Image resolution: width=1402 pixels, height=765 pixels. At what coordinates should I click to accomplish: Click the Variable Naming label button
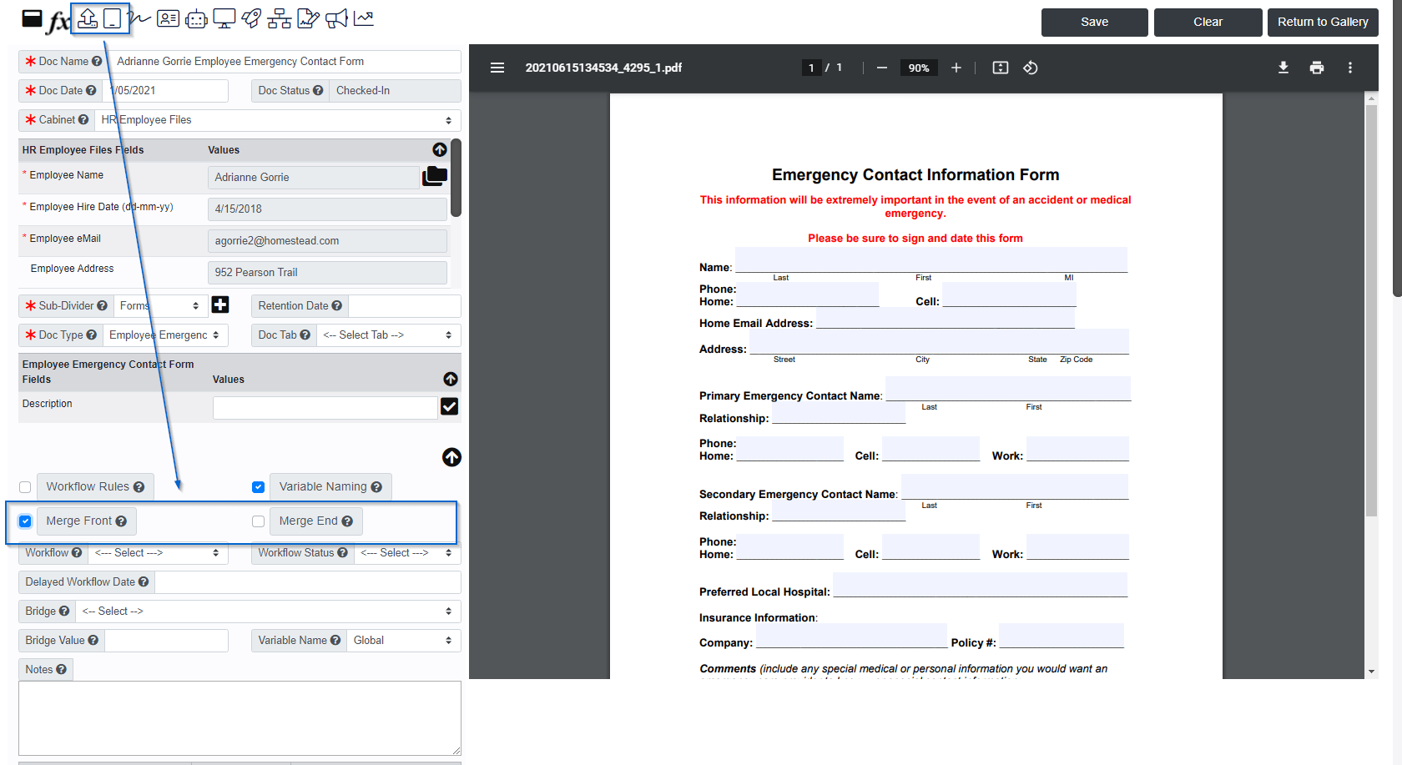(330, 487)
